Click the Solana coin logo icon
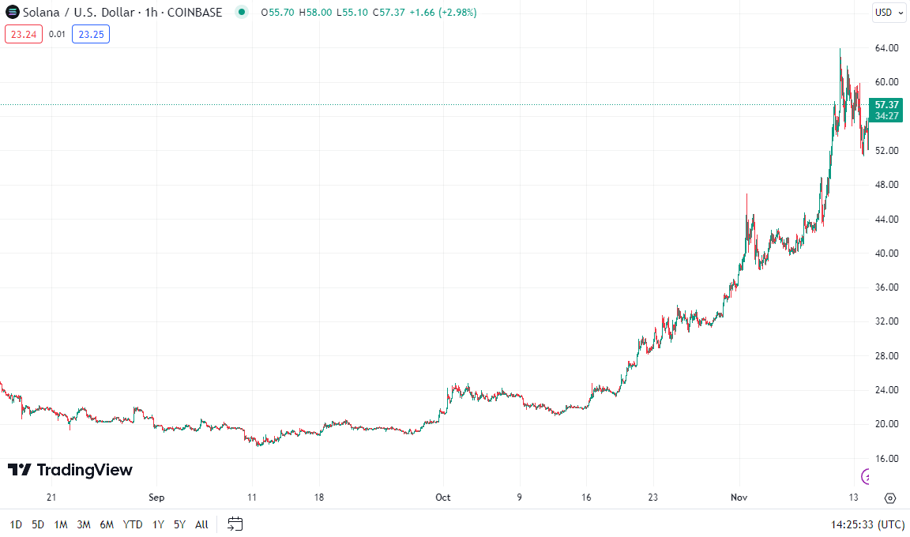 (12, 12)
